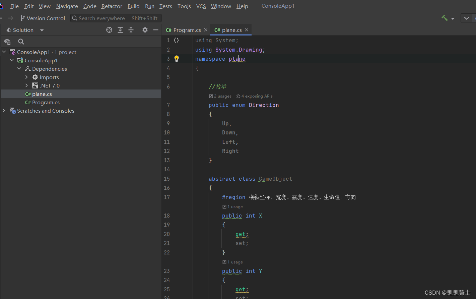Click the Direction enum name
The width and height of the screenshot is (476, 299).
coord(264,105)
